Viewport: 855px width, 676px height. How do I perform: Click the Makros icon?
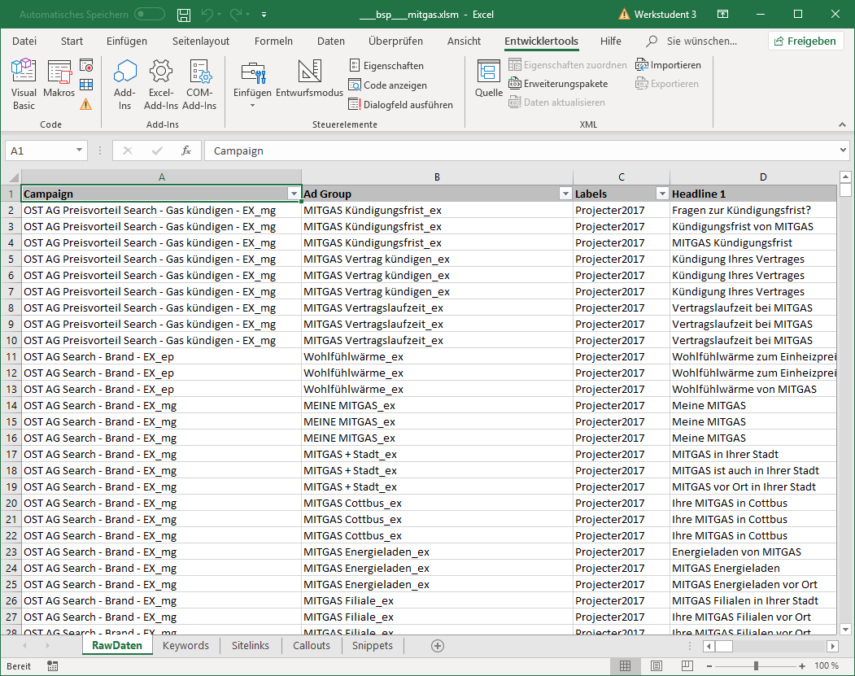59,85
